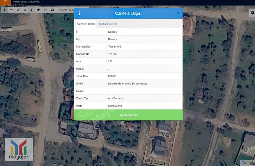255x166 pixels.
Task: Click the Nitelik label
Action: (80, 84)
